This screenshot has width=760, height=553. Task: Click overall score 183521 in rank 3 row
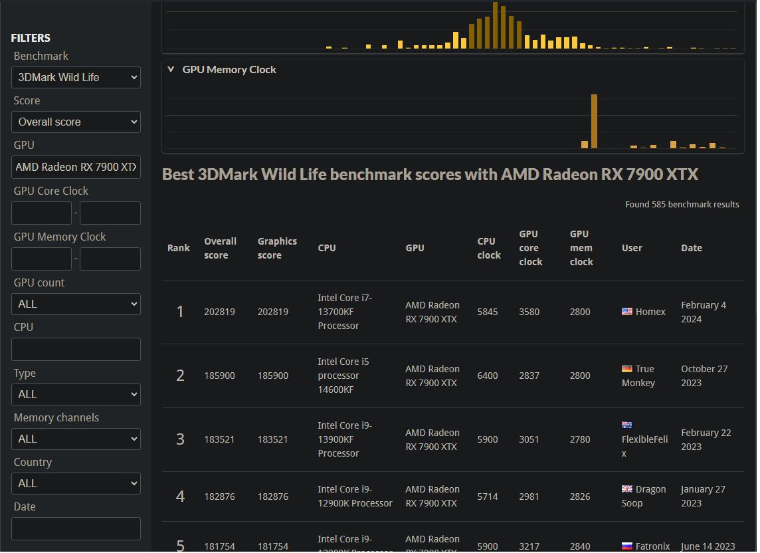220,440
